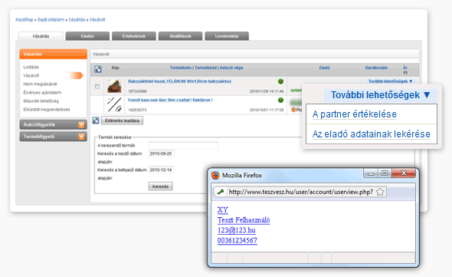Viewport: 452px width, 277px height.
Task: Click 123@123.hu email link
Action: [x=237, y=230]
